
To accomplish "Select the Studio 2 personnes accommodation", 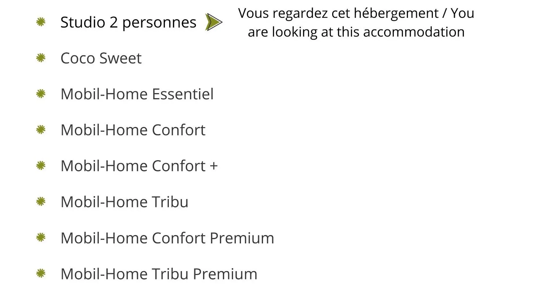I will pyautogui.click(x=128, y=23).
